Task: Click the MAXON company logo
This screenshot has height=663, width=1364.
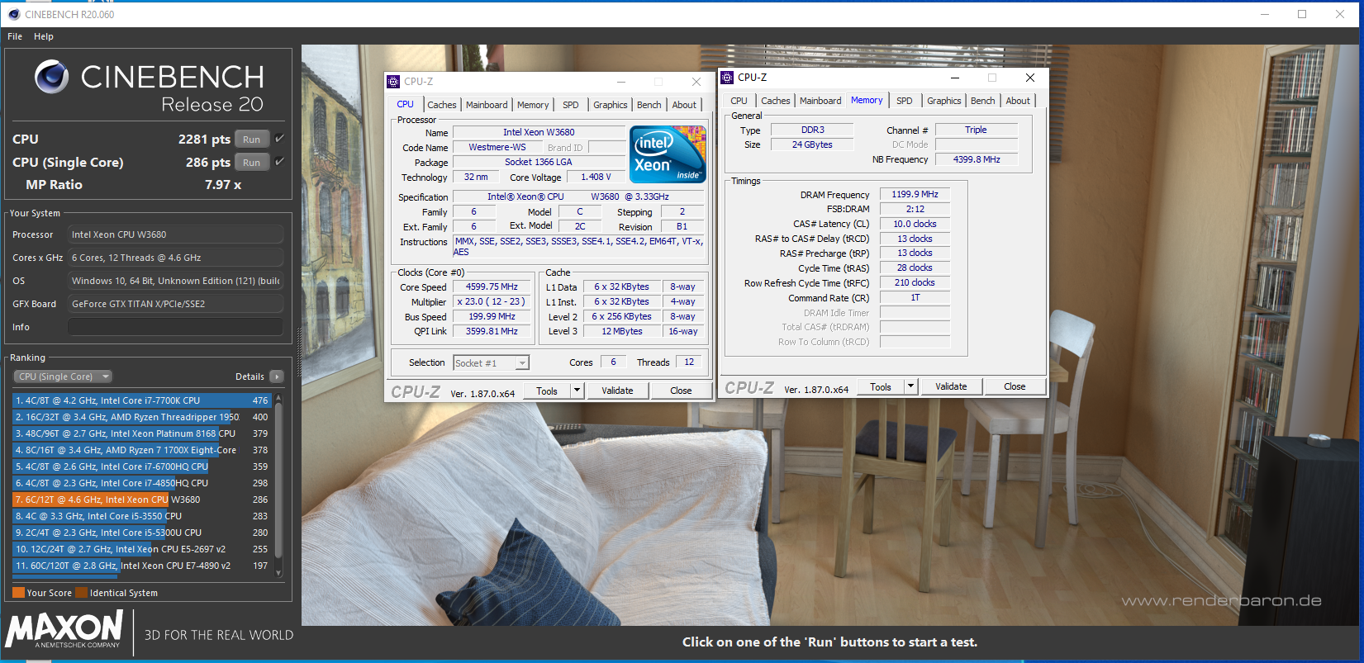Action: 64,629
